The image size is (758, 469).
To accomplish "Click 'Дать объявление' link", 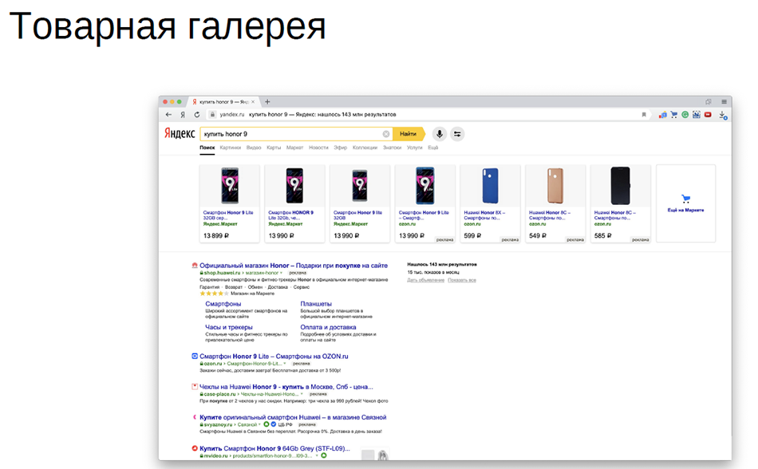I will coord(425,280).
